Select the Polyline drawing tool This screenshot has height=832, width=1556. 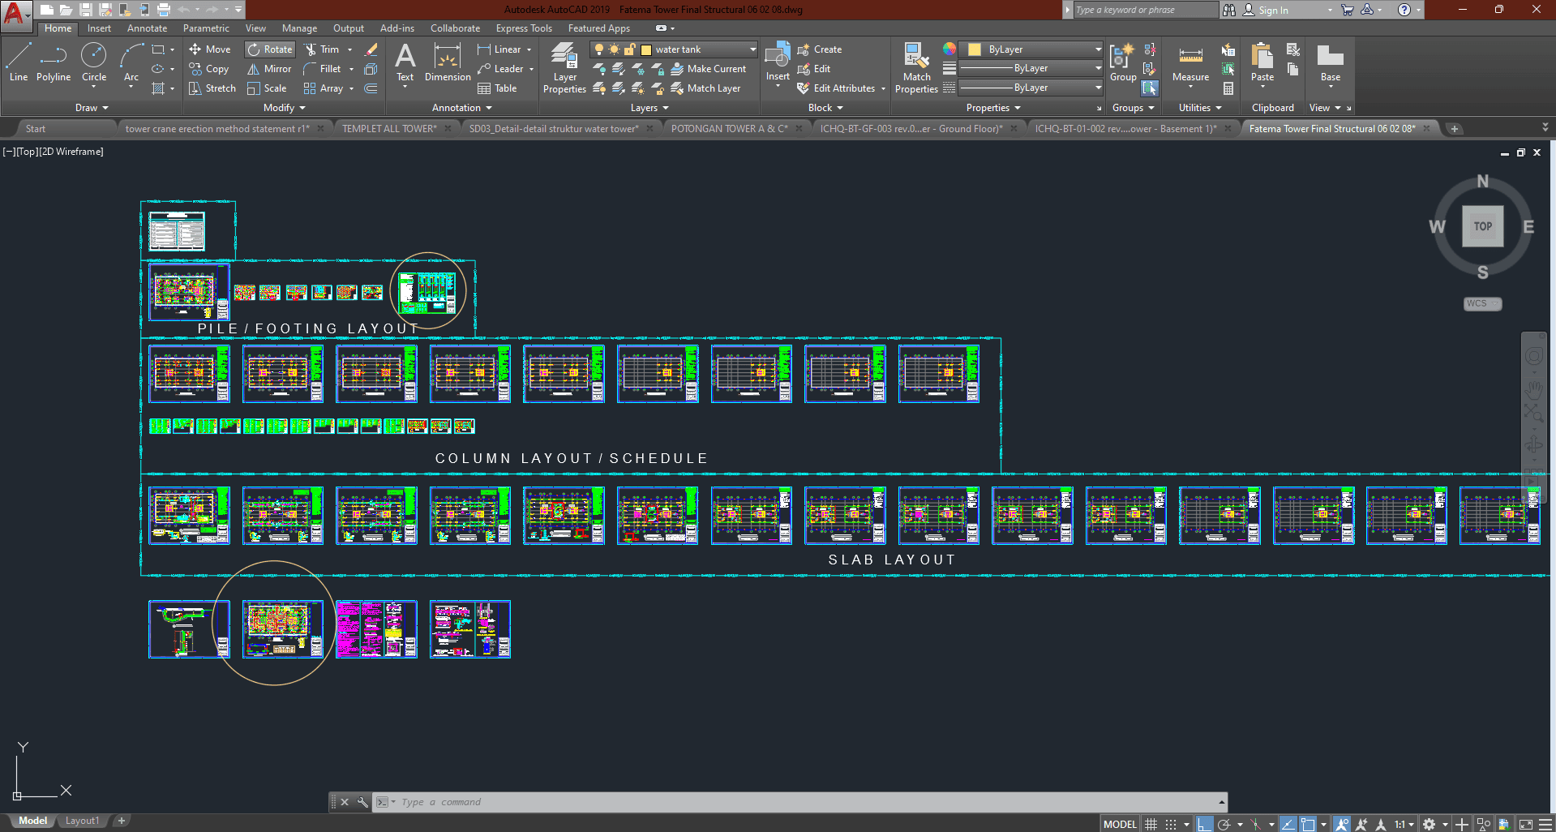click(x=53, y=62)
